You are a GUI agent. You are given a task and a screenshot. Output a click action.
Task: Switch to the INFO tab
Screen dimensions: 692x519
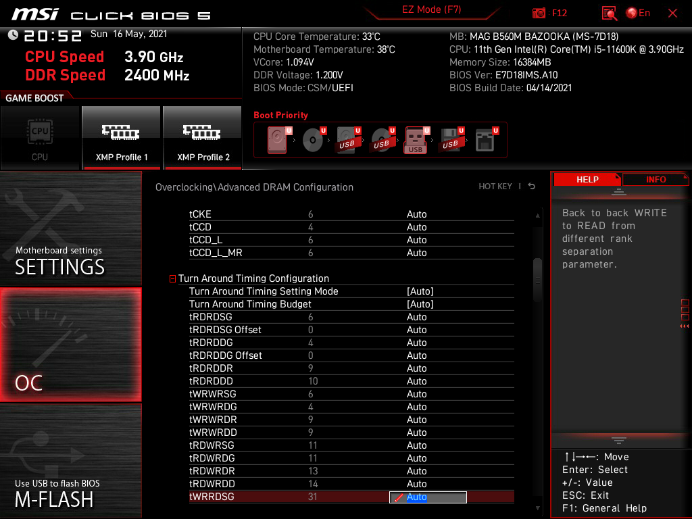click(x=656, y=179)
